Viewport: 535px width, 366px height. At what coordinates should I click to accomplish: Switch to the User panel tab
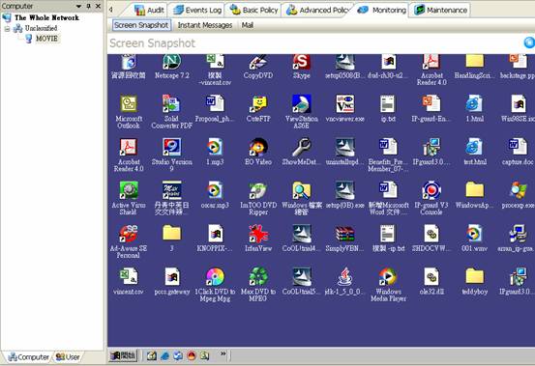[x=68, y=357]
